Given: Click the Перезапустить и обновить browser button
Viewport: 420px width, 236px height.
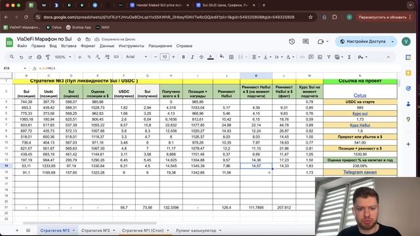Looking at the screenshot, I should pyautogui.click(x=383, y=17).
